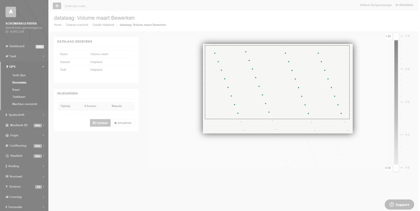Image resolution: width=420 pixels, height=211 pixels.
Task: Click the Kwaliteit scale icon
Action: tap(7, 156)
